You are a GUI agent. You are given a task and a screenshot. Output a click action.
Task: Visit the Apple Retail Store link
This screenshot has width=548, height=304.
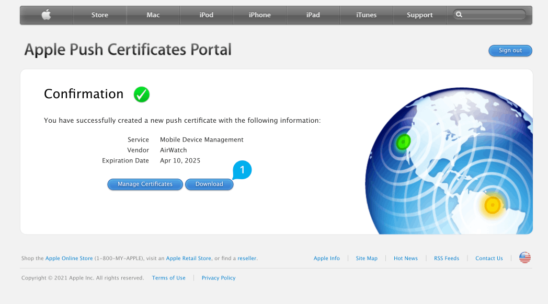188,258
